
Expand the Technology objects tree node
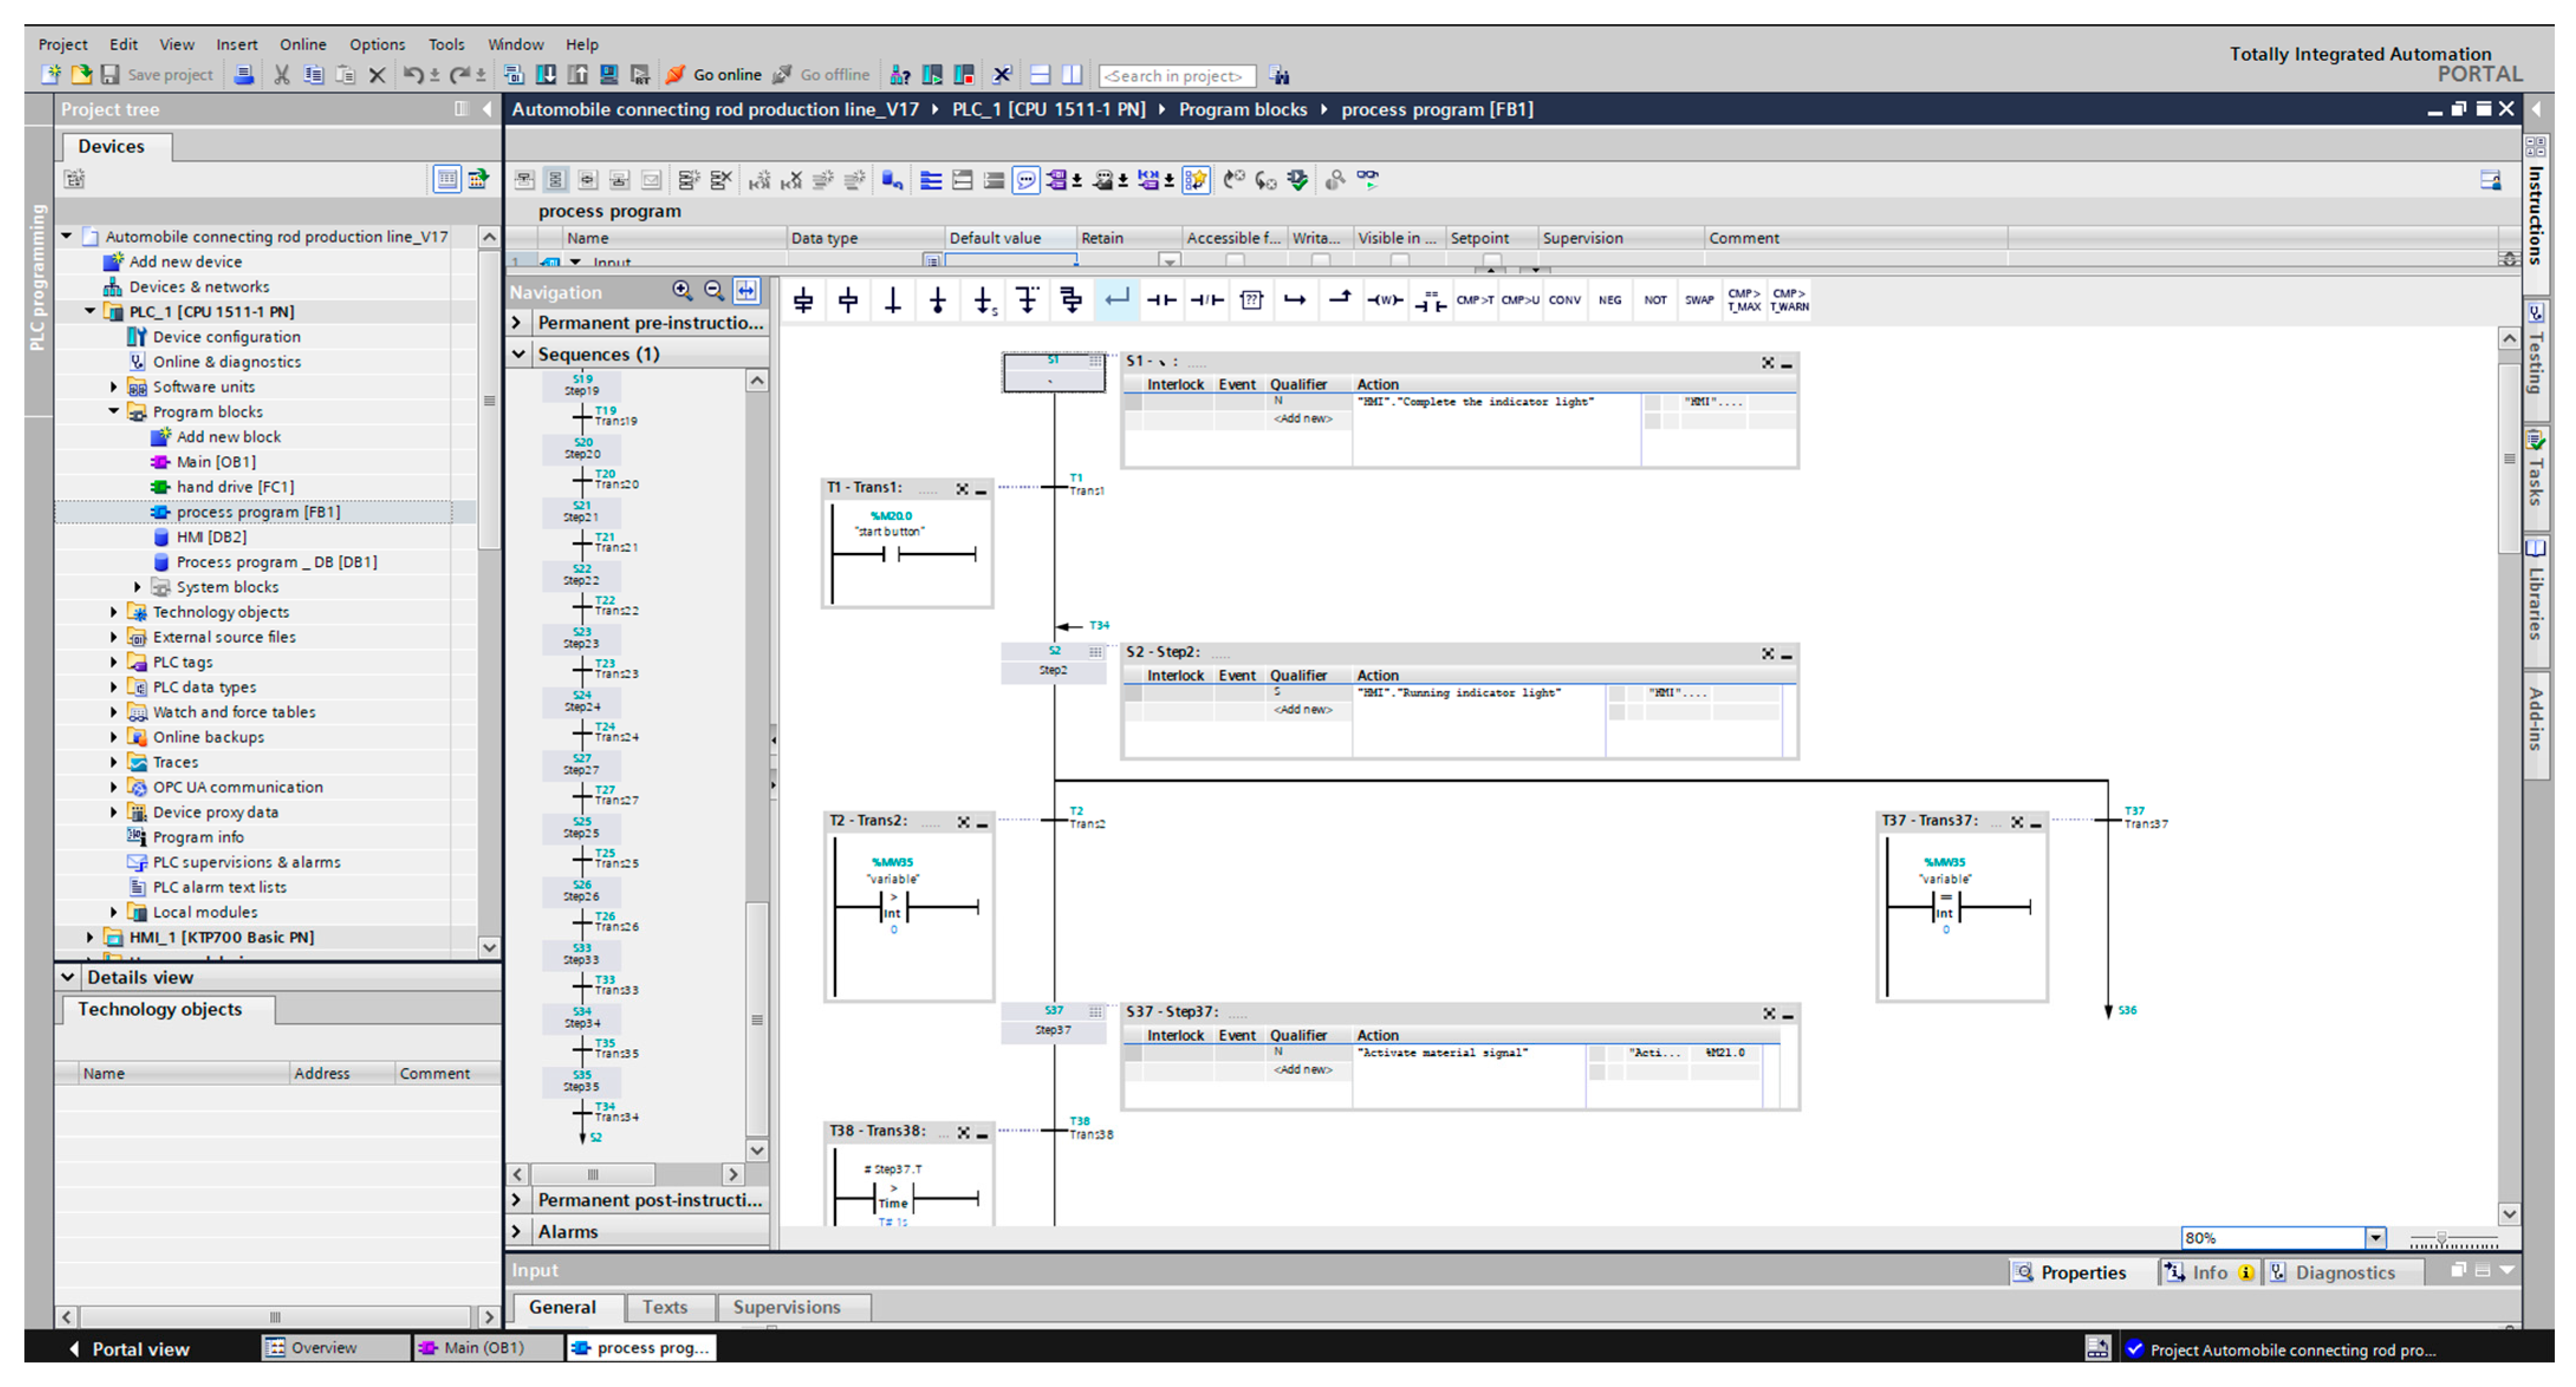[113, 612]
